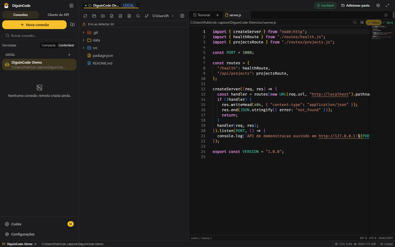This screenshot has height=247, width=395.
Task: Click the folder-plus icon beside Nova conexão
Action: [72, 24]
